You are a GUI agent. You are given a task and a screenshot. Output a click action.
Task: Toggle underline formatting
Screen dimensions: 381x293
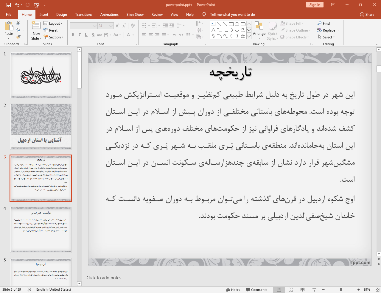tap(86, 35)
